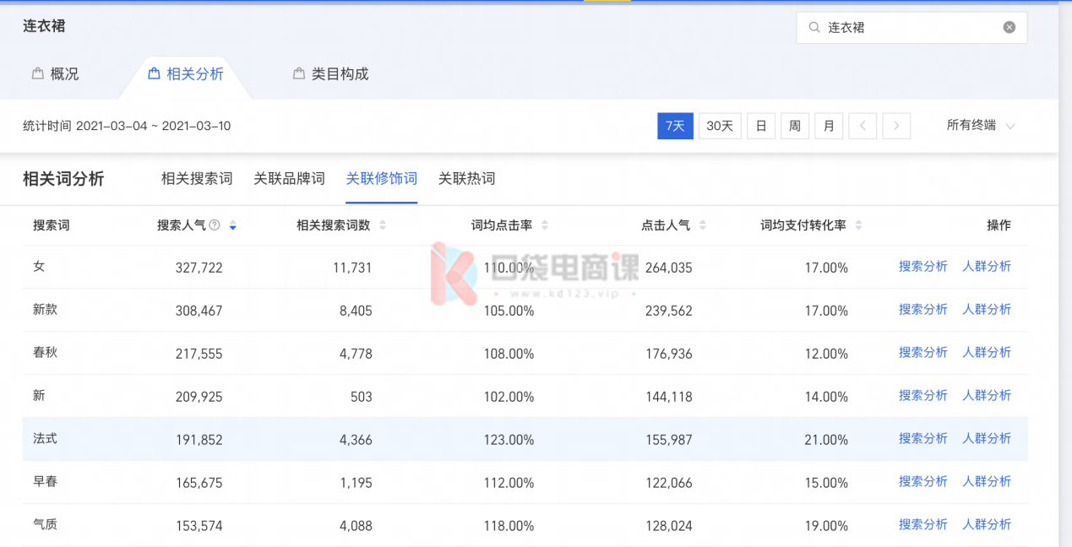Sort by 词均点击率 arrow icon
The width and height of the screenshot is (1072, 547).
tap(545, 225)
